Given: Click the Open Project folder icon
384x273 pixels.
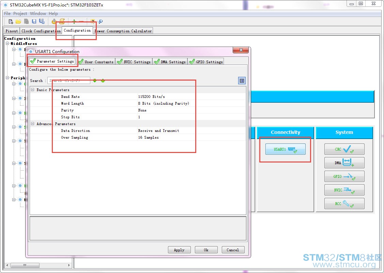Looking at the screenshot, I should (x=18, y=22).
